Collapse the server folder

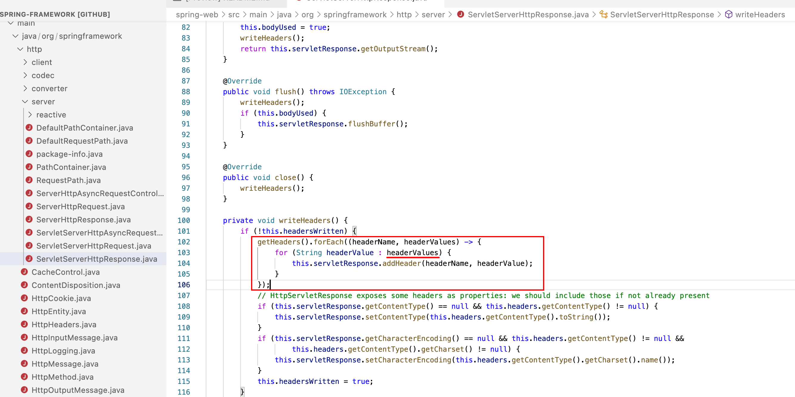coord(25,102)
